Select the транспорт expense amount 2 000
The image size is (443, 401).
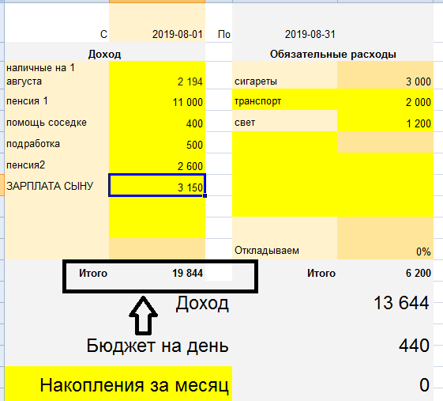[x=385, y=100]
